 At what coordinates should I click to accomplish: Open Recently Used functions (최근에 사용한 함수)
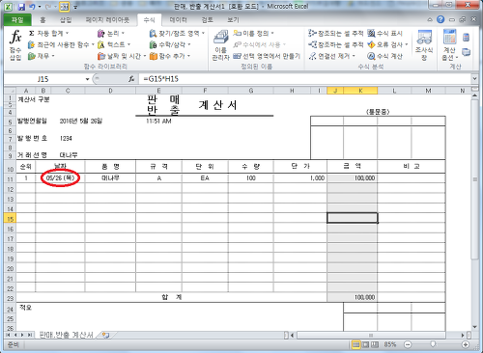tap(61, 44)
